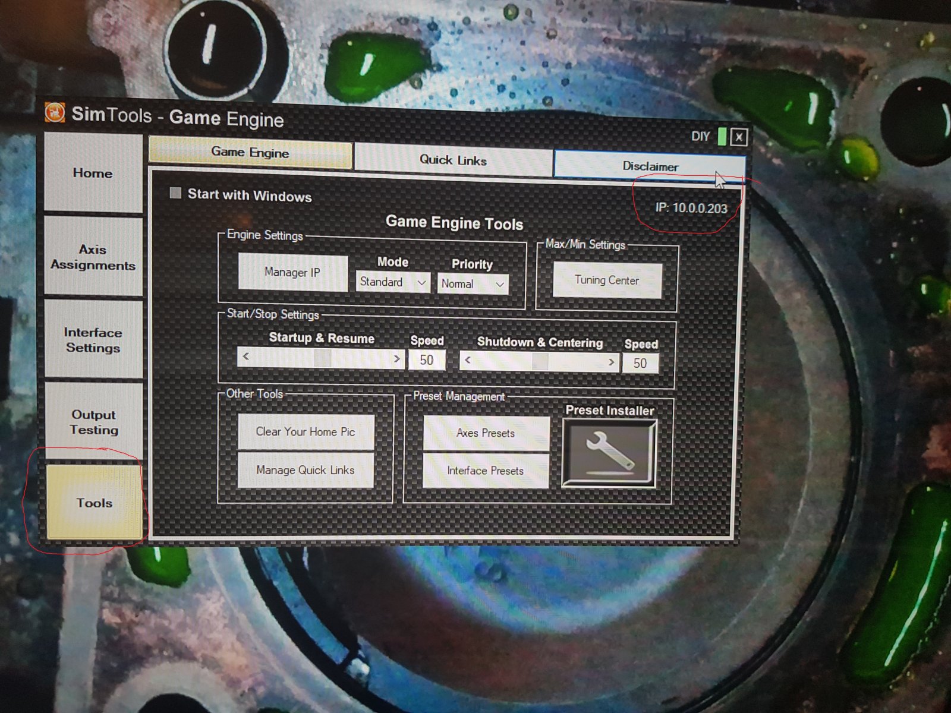Open Interface Settings in the sidebar
This screenshot has width=951, height=713.
93,340
